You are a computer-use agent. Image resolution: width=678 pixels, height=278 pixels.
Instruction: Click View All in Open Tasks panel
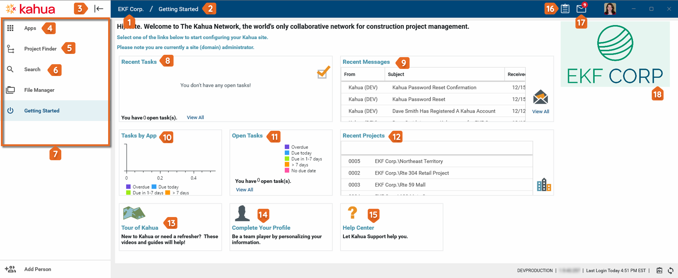pos(244,190)
